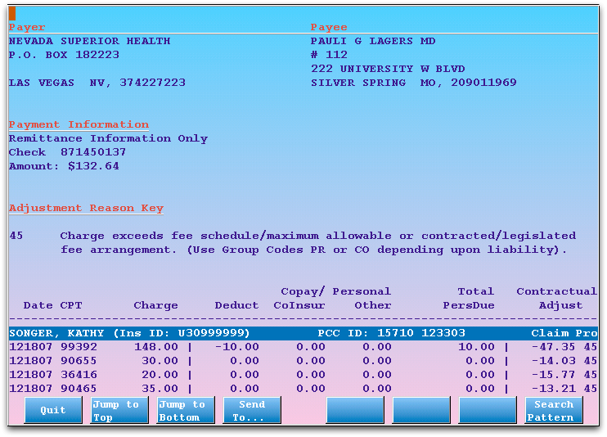Click Remittance Information Only text

tap(108, 138)
